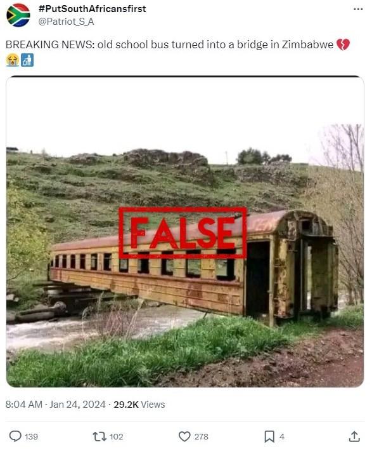Select the BREAKING NEWS tweet text
372x449 pixels.
pyautogui.click(x=169, y=44)
